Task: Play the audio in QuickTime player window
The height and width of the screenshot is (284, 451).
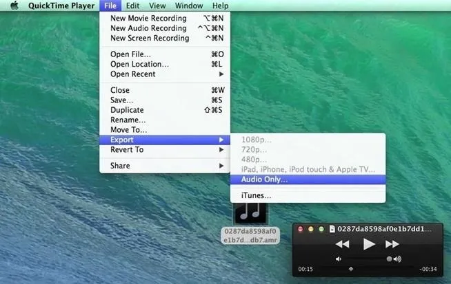Action: click(369, 244)
